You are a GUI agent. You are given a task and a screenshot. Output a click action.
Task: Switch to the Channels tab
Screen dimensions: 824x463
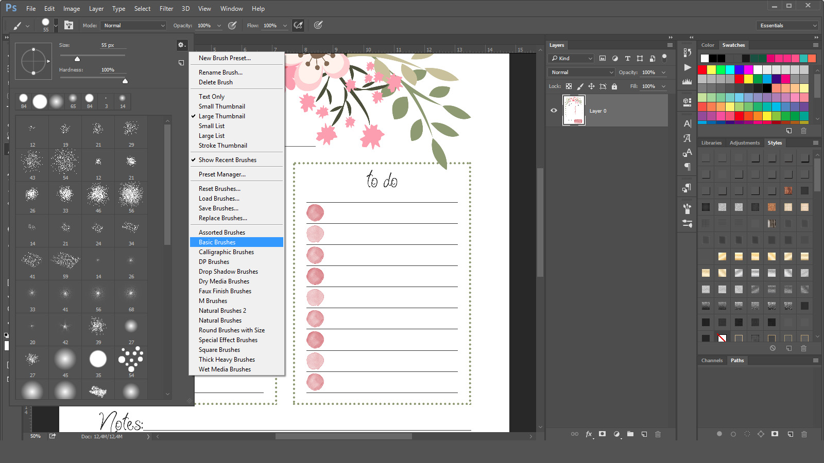712,361
